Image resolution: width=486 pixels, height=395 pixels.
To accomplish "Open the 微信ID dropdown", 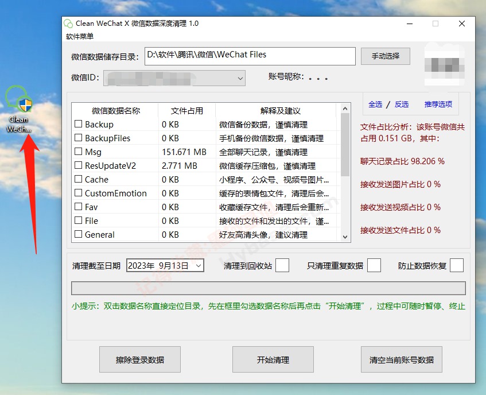I will [x=240, y=78].
